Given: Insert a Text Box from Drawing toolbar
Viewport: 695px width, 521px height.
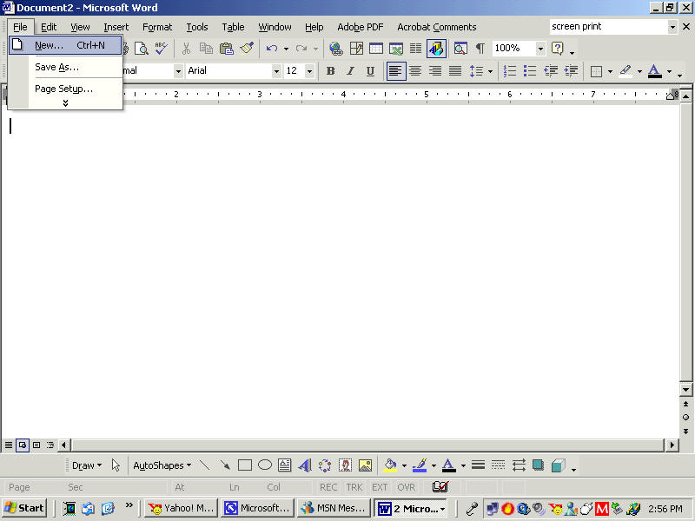Looking at the screenshot, I should click(x=285, y=465).
